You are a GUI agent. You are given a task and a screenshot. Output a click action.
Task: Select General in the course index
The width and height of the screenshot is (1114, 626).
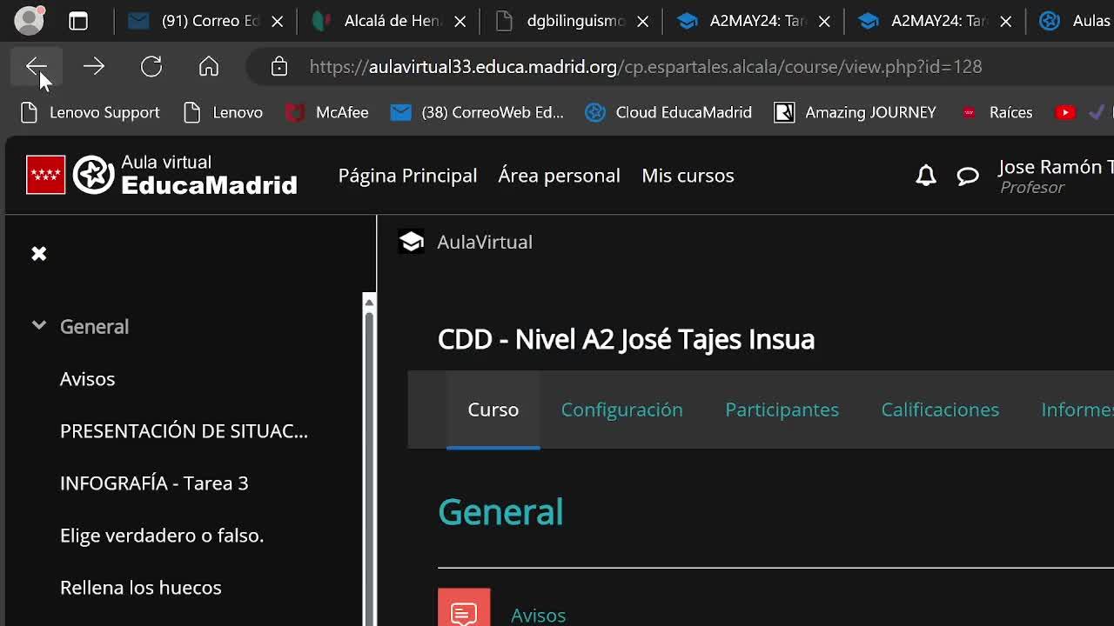[x=94, y=327]
